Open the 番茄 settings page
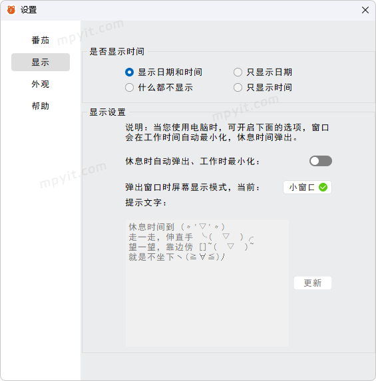This screenshot has height=381, width=376. [x=41, y=41]
